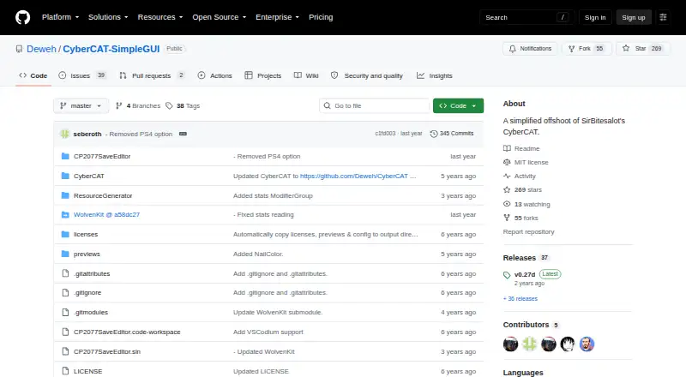Viewport: 686px width, 377px height.
Task: Open the GitHub home logo
Action: (23, 17)
